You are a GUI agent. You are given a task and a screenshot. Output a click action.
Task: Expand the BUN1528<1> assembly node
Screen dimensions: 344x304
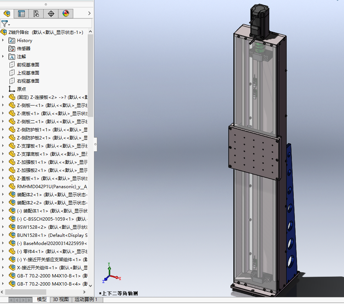click(3, 235)
